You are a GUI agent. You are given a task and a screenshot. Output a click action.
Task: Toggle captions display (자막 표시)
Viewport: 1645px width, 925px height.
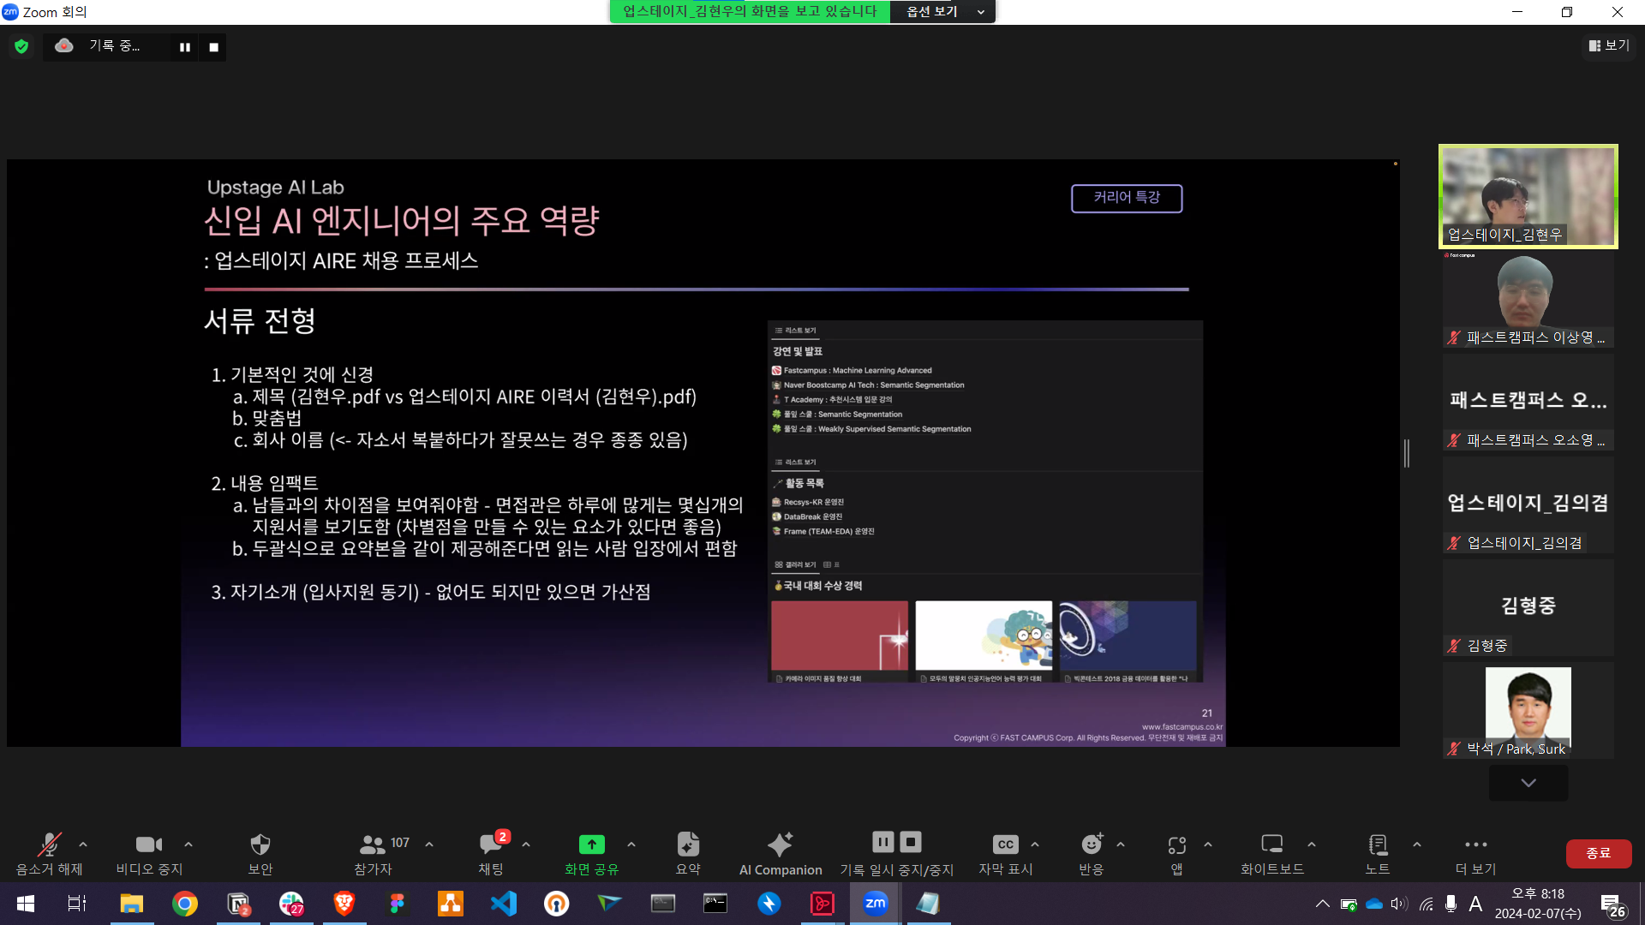click(1005, 844)
